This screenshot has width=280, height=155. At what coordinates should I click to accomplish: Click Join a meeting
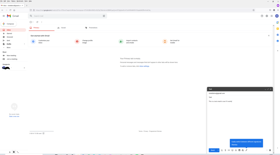[x=12, y=59]
